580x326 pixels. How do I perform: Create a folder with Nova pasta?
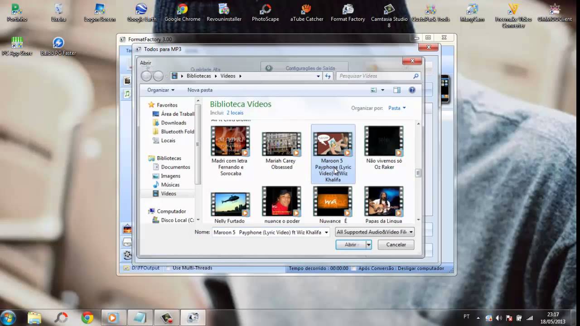200,90
